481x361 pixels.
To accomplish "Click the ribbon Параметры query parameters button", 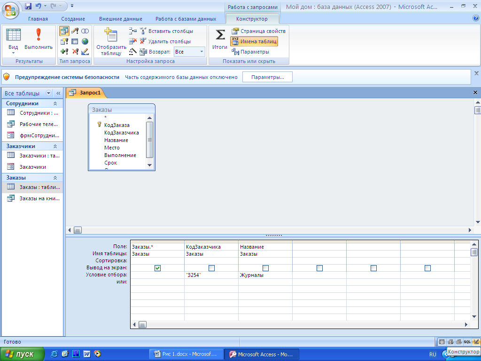I will tap(250, 52).
